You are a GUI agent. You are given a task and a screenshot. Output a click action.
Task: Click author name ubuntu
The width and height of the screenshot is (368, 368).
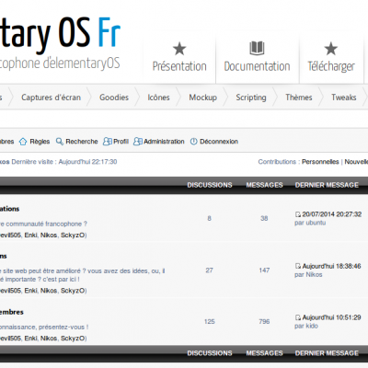pyautogui.click(x=316, y=223)
